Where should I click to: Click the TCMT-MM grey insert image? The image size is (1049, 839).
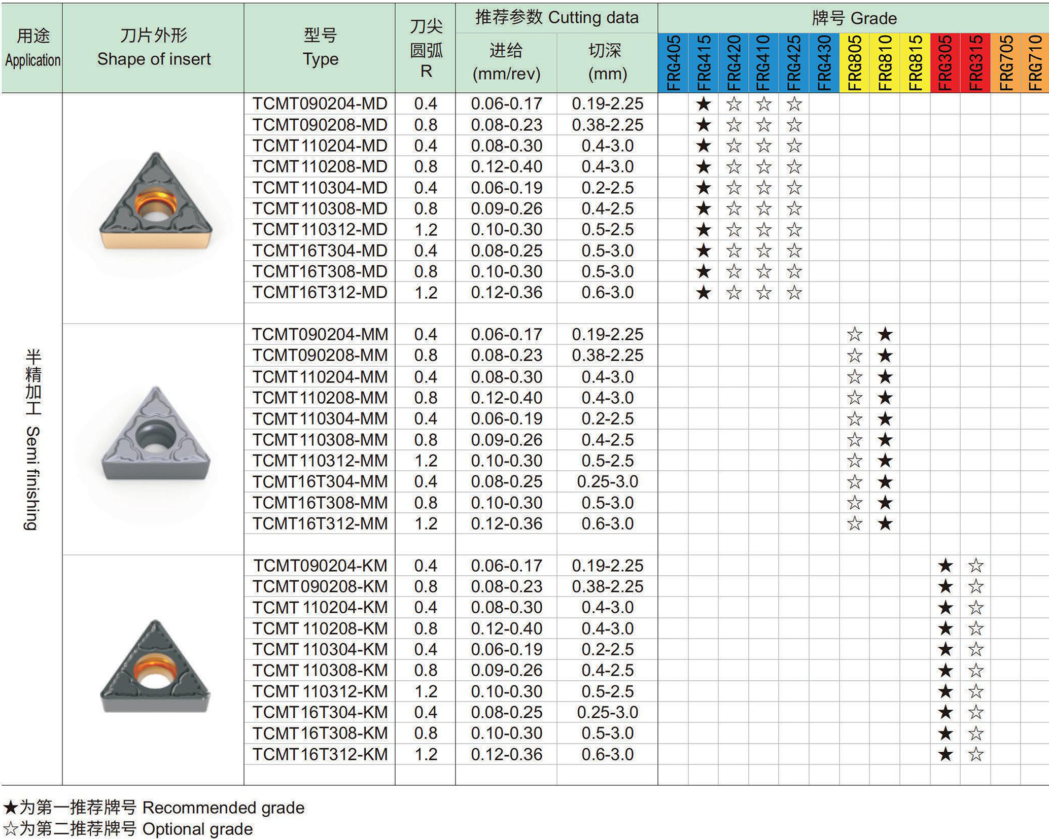(x=156, y=433)
